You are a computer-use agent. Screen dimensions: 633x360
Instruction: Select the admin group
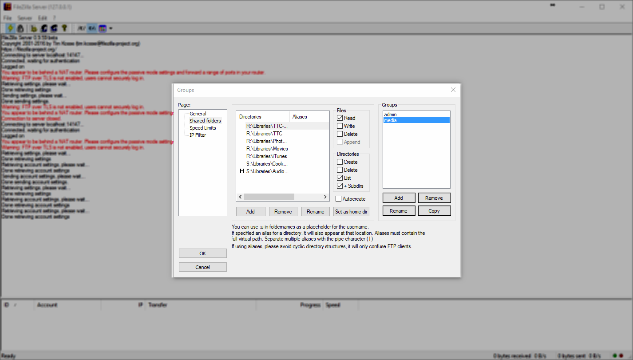[416, 115]
